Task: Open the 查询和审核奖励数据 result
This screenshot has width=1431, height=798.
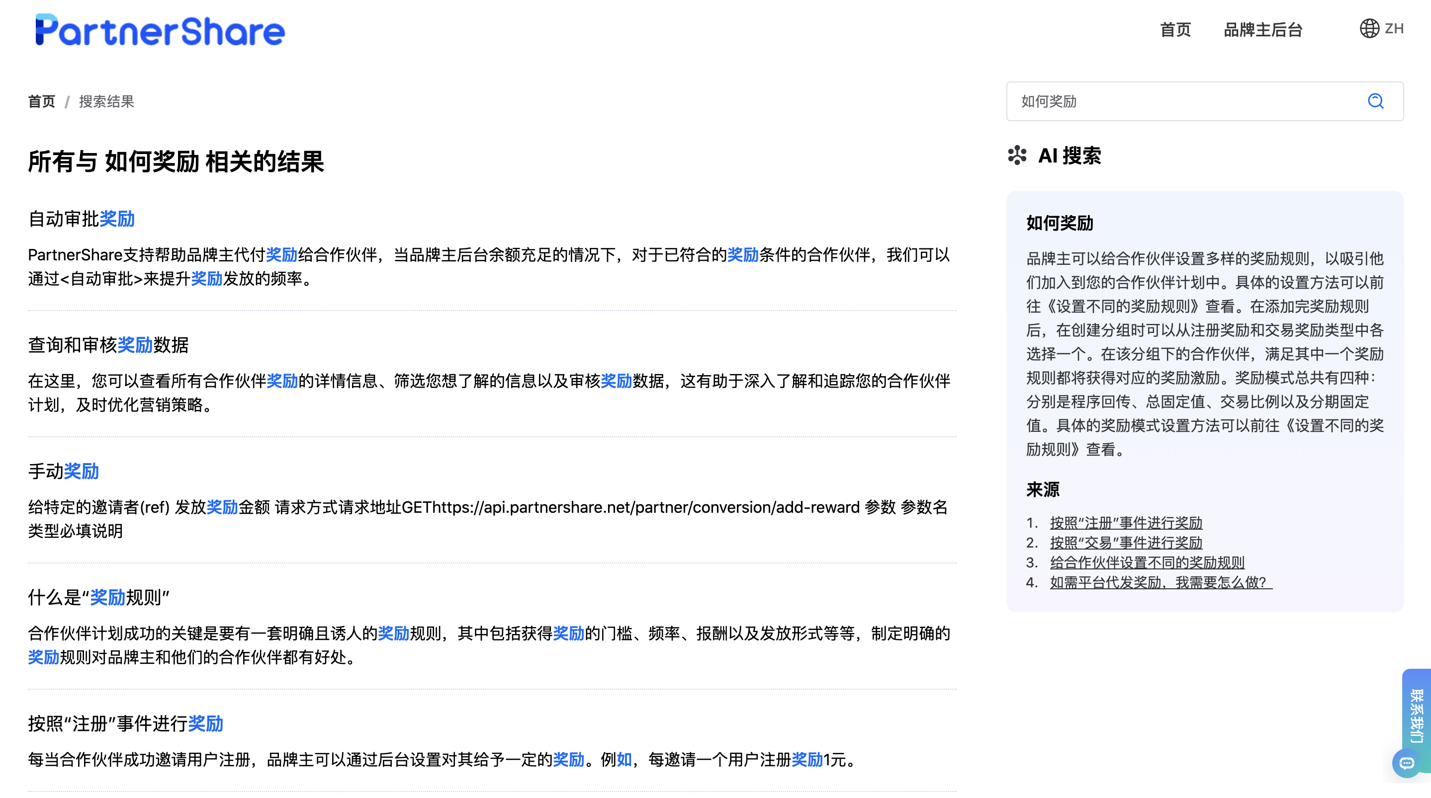Action: point(108,345)
